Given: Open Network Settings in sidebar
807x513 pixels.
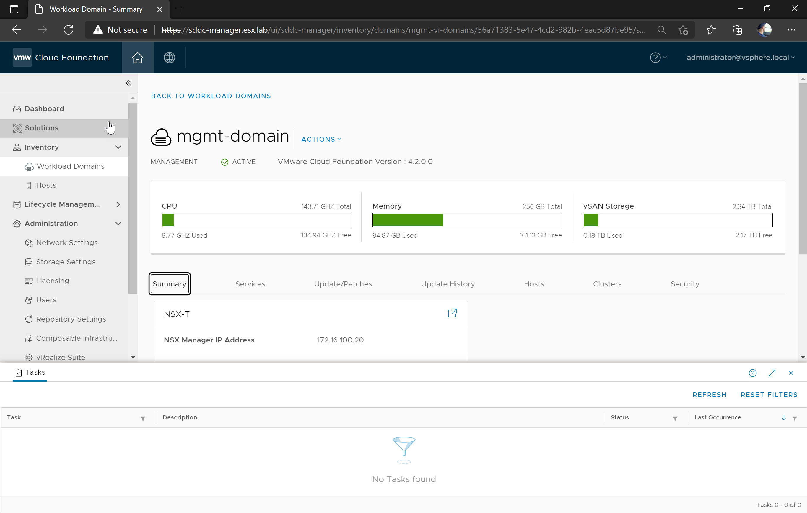Looking at the screenshot, I should pyautogui.click(x=64, y=242).
